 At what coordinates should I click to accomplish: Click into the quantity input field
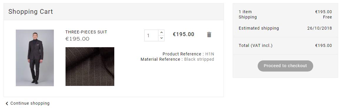coord(151,35)
